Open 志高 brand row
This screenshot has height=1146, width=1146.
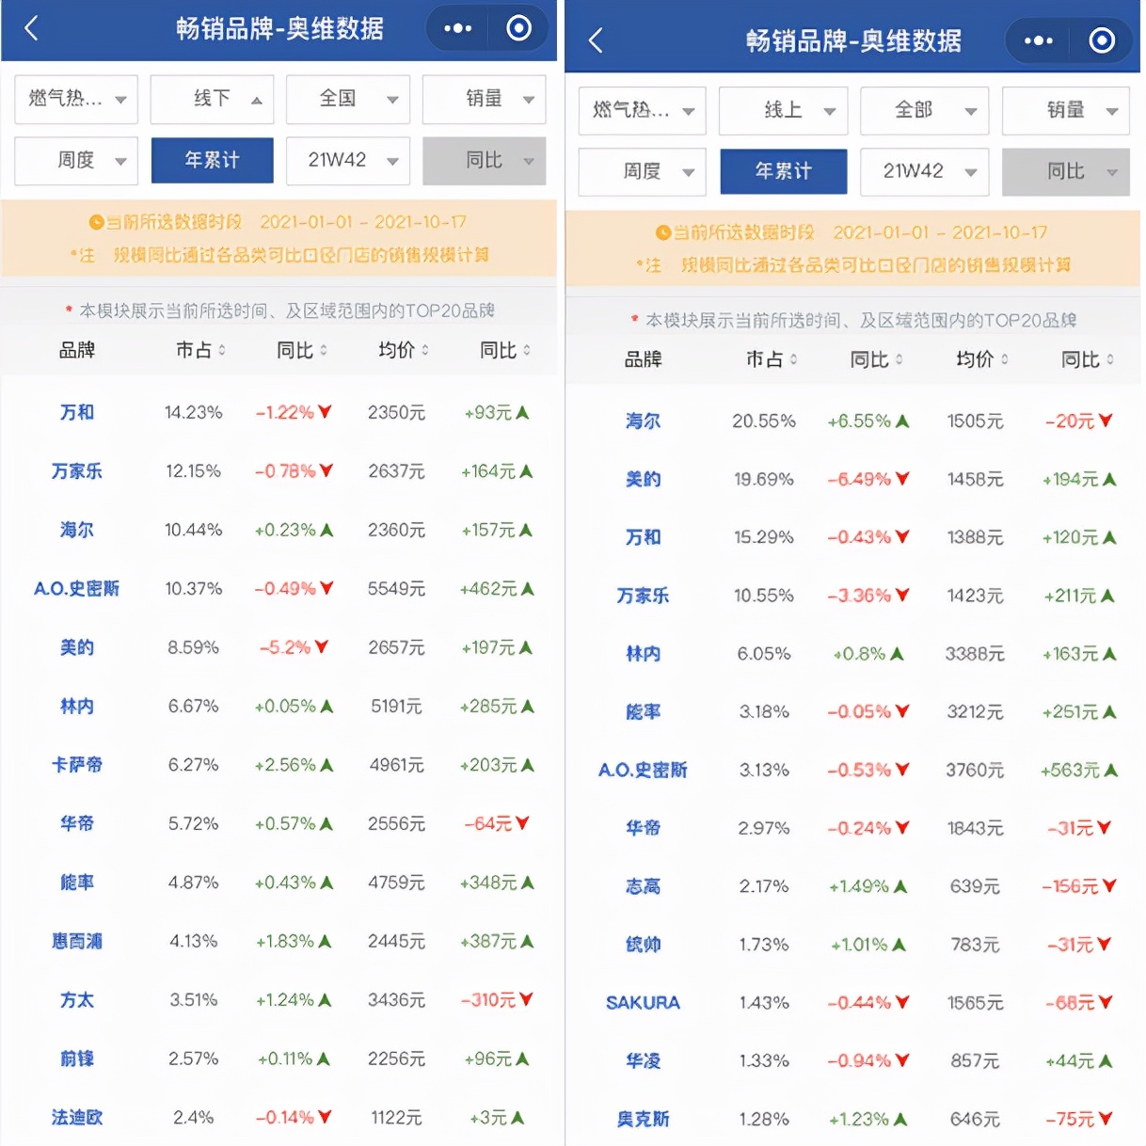(x=644, y=886)
